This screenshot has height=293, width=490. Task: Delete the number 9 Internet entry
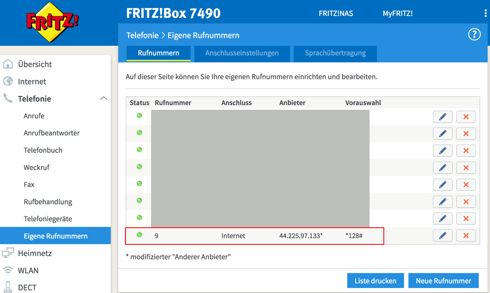466,235
